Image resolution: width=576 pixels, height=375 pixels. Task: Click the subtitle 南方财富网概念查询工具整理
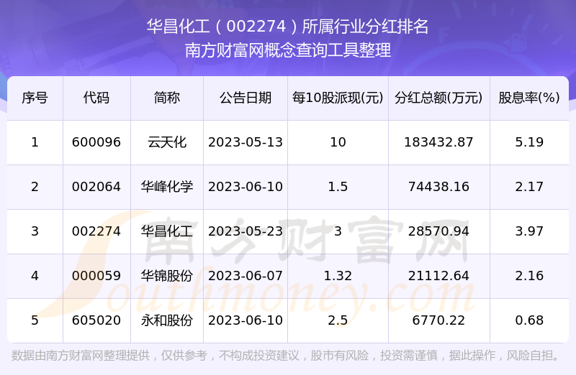point(287,50)
